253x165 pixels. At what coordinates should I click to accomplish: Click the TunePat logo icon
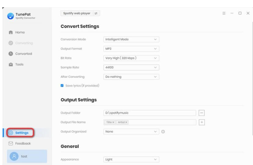[x=10, y=16]
